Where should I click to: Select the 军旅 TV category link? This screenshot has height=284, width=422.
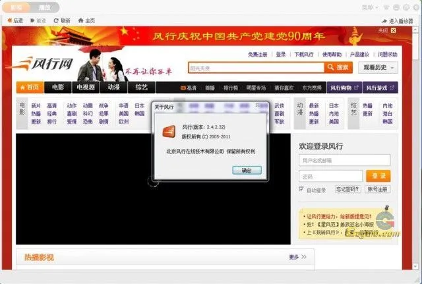click(x=279, y=122)
